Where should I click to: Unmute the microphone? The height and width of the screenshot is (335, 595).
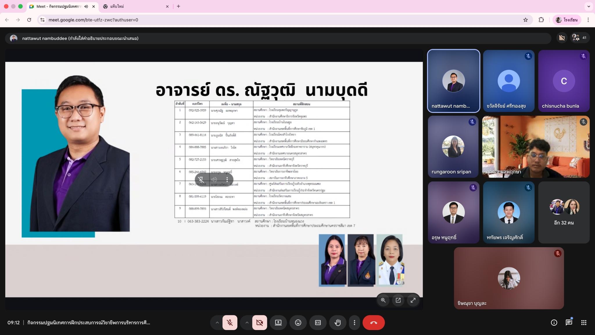tap(230, 322)
